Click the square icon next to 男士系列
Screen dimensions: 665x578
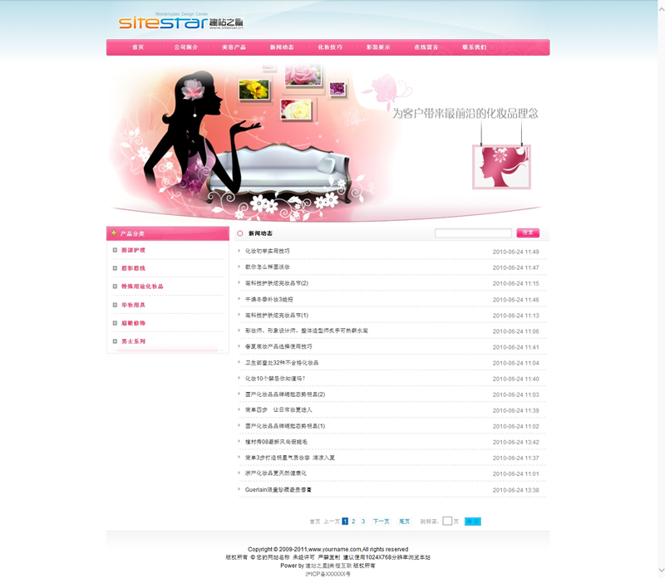point(115,341)
